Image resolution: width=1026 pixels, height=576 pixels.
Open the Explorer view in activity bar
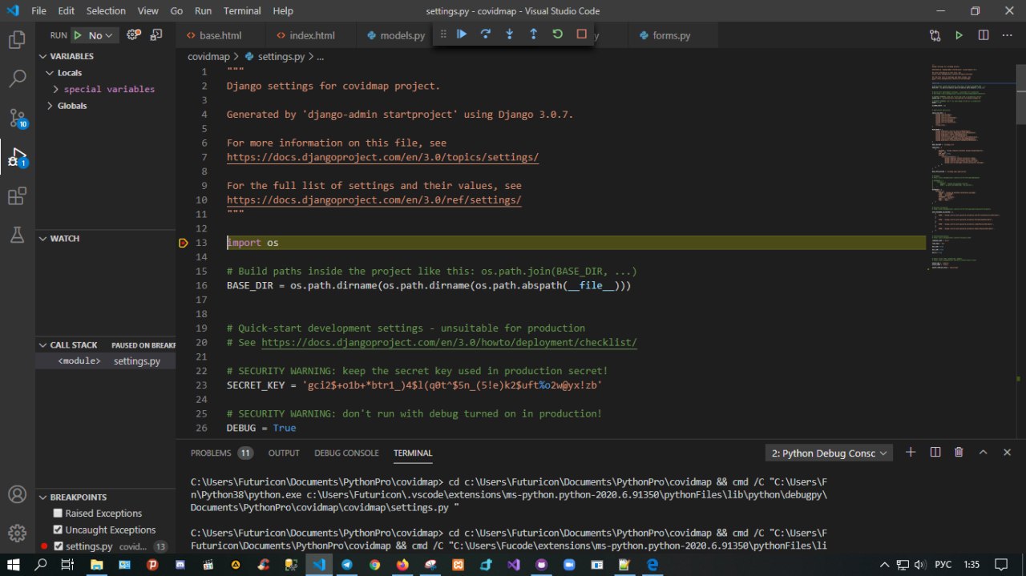click(17, 39)
